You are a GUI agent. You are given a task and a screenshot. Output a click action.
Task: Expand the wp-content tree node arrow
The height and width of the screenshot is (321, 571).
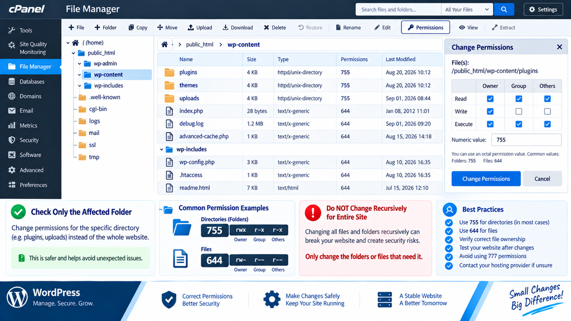[79, 75]
